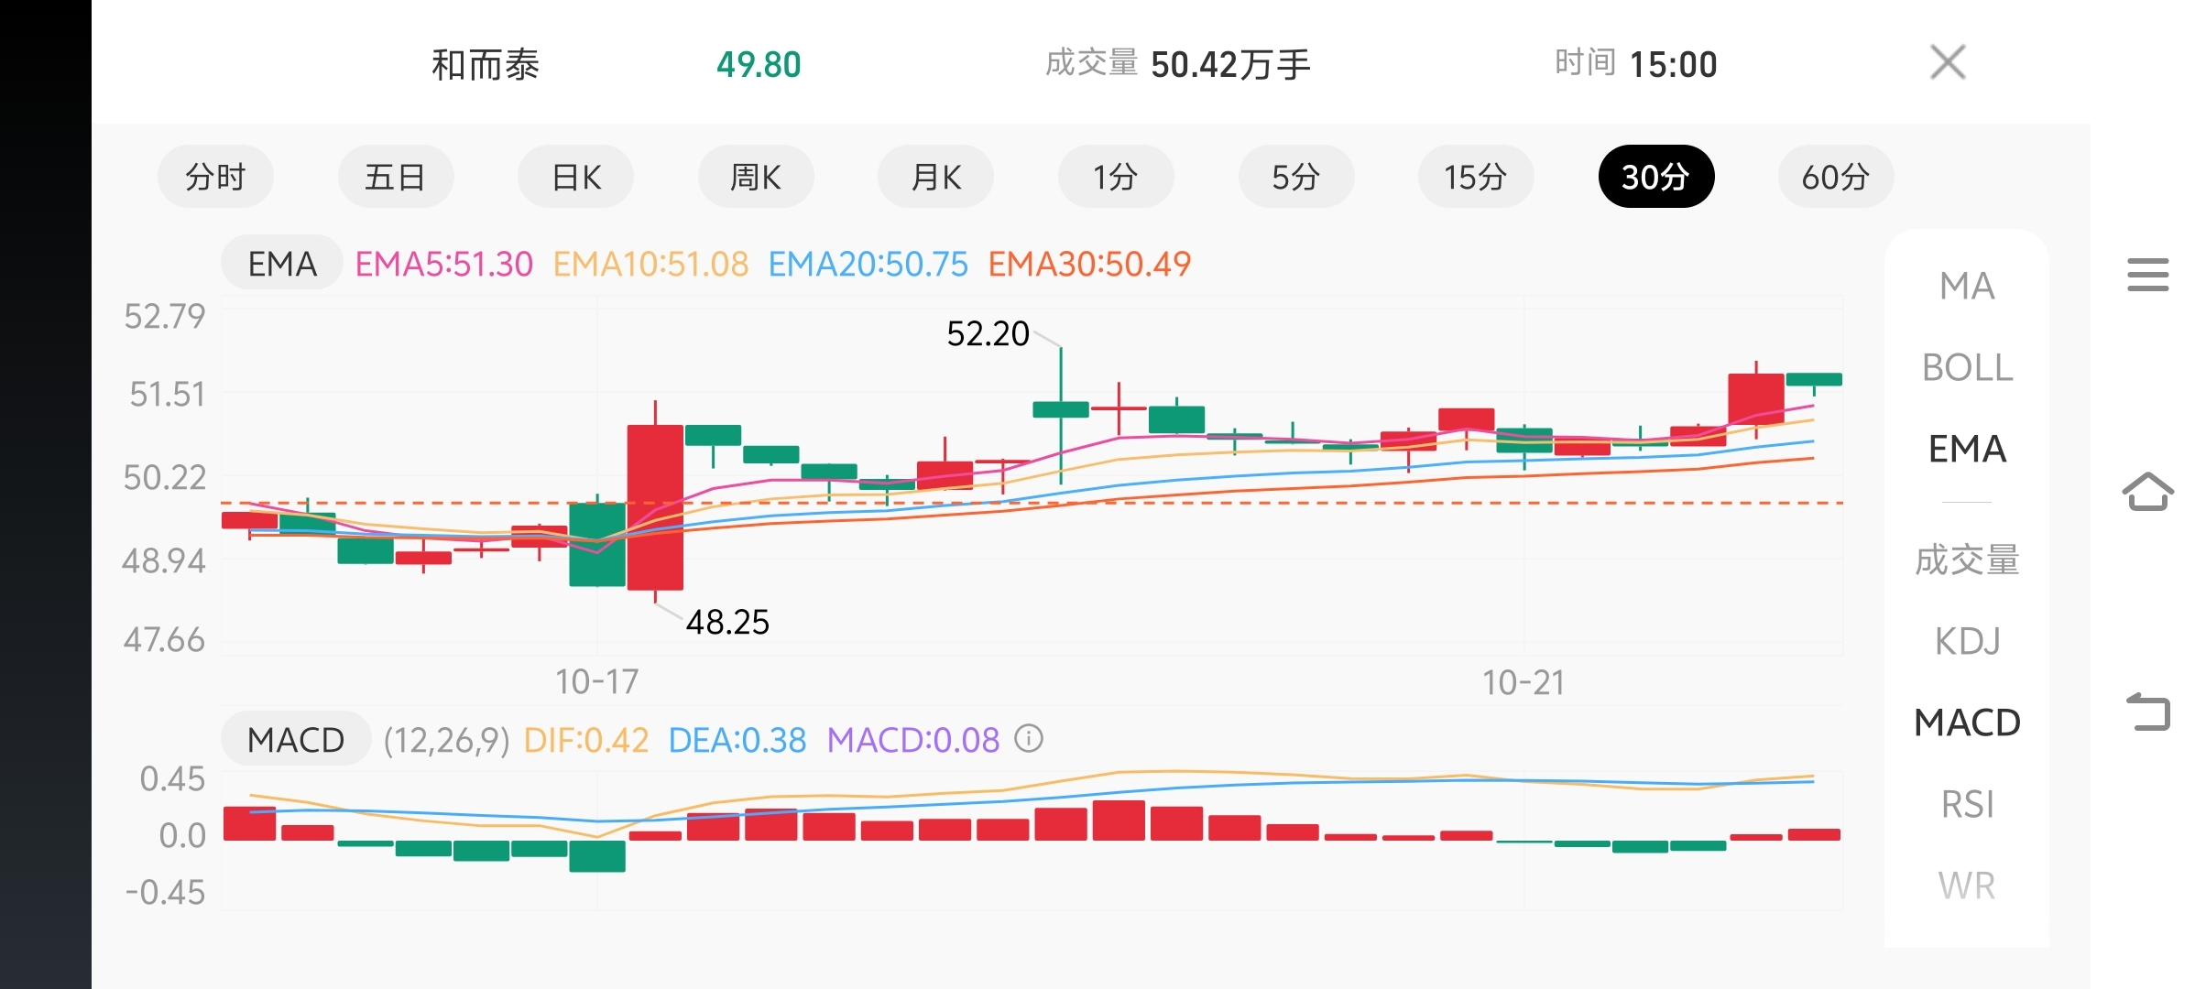Select the RSI sub-indicator

pyautogui.click(x=1967, y=804)
